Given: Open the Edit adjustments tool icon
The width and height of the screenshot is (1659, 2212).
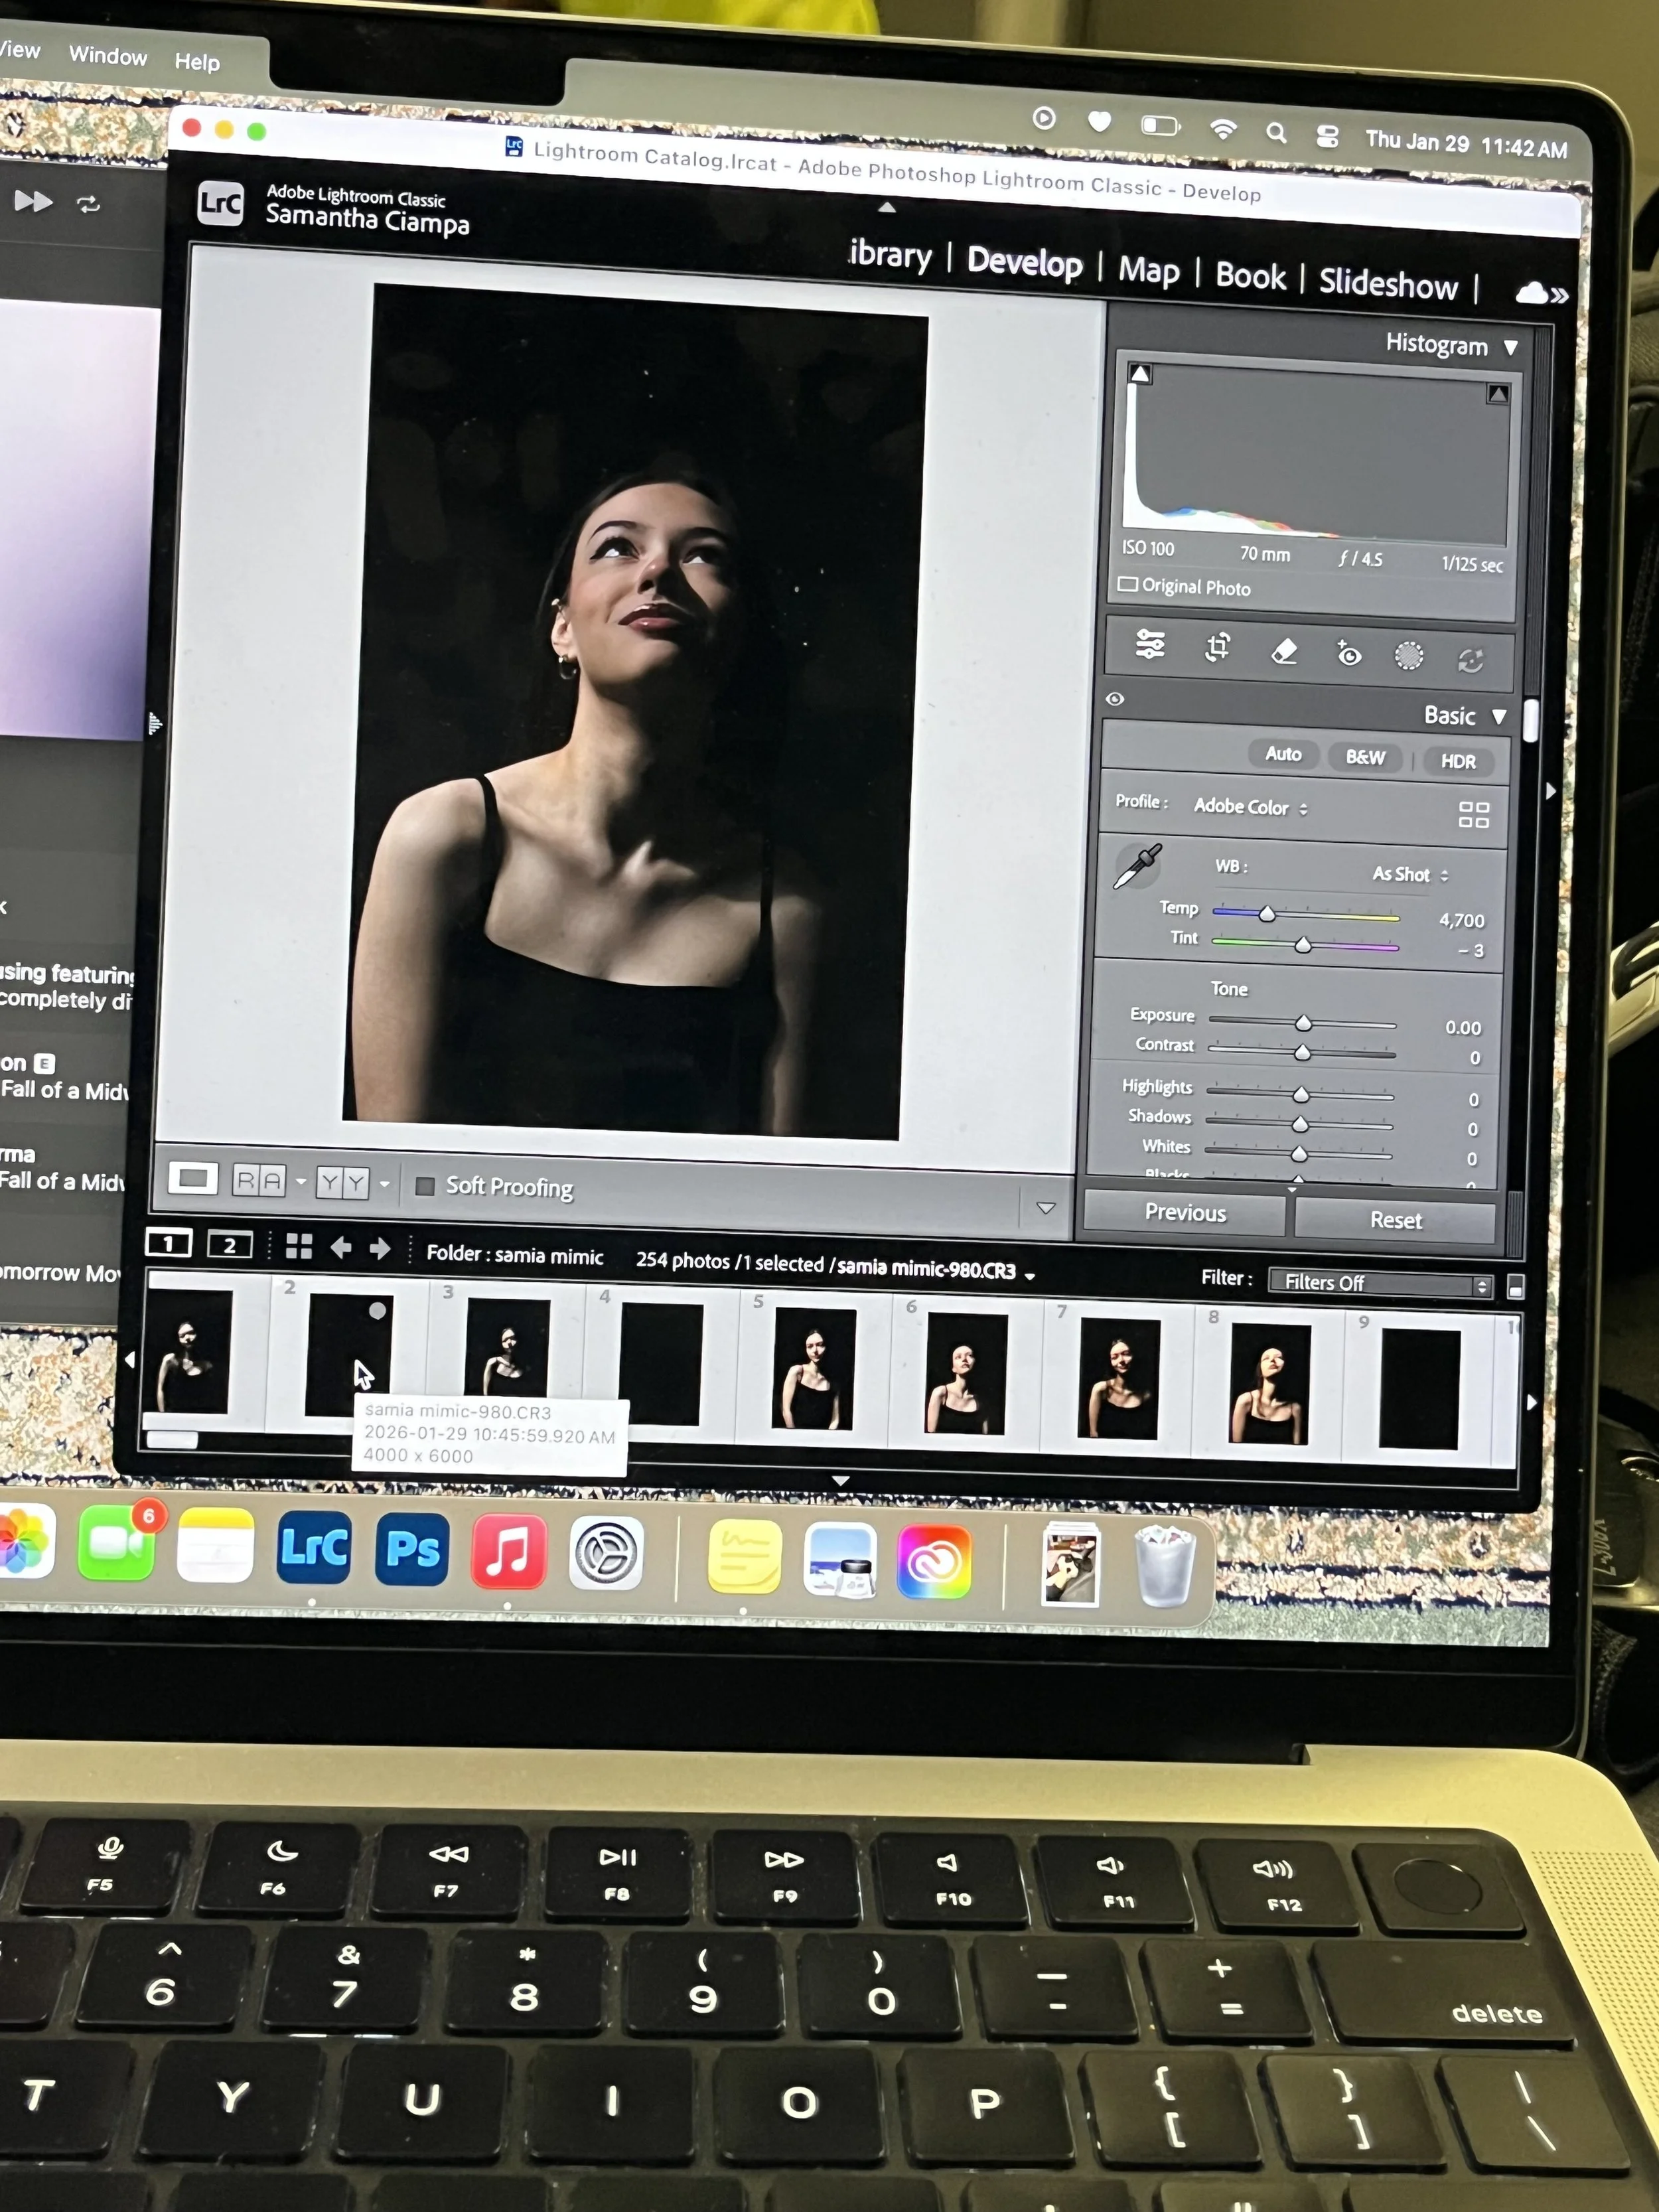Looking at the screenshot, I should point(1151,646).
